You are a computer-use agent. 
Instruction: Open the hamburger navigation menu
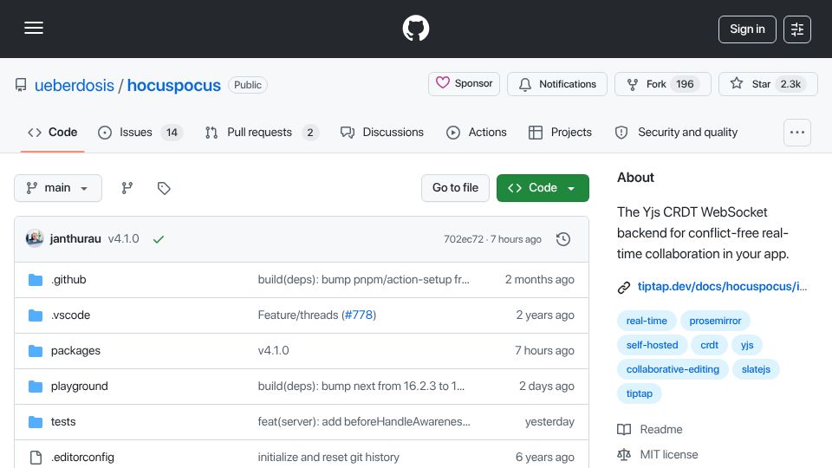(x=34, y=28)
